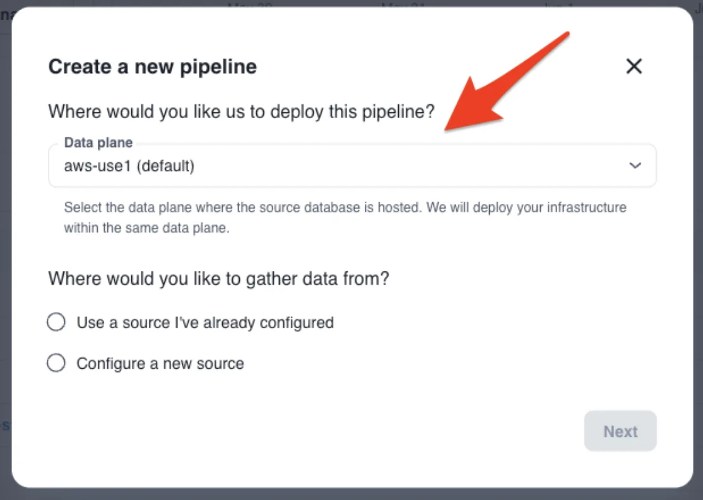Screen dimensions: 703x500
Task: Click the 'Data plane' field label
Action: tap(98, 143)
